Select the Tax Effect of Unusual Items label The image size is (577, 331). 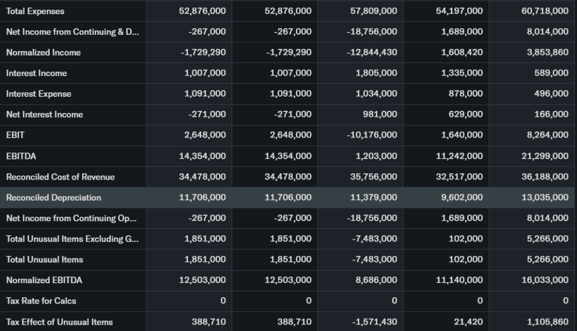click(59, 322)
